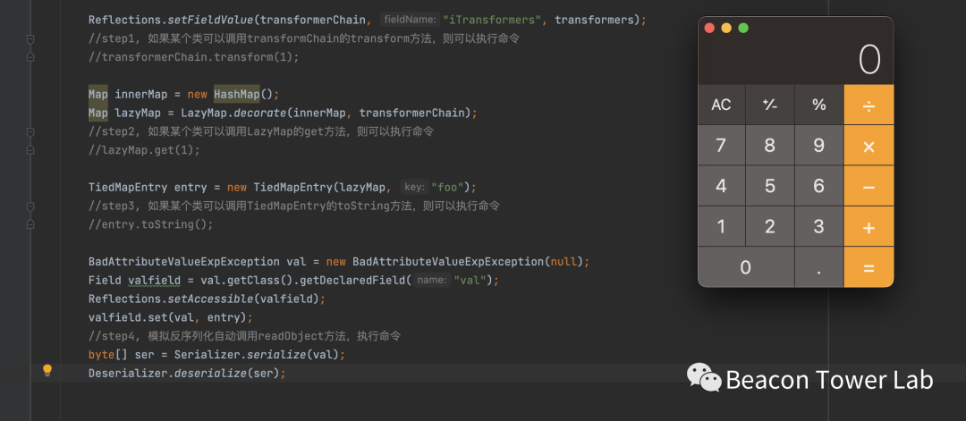
Task: Collapse fold marker at lazyMap.get(1) comment
Action: 30,149
